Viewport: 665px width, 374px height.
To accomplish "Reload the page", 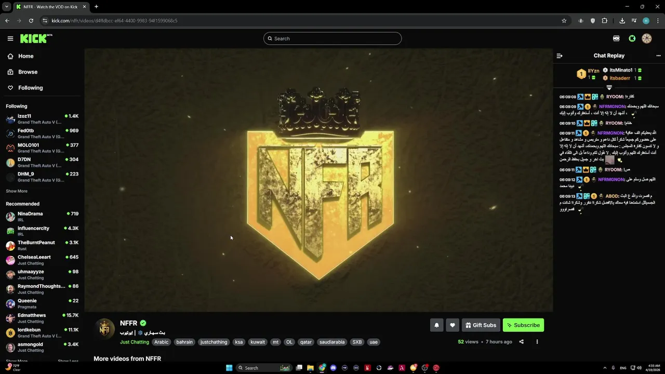I will point(31,21).
